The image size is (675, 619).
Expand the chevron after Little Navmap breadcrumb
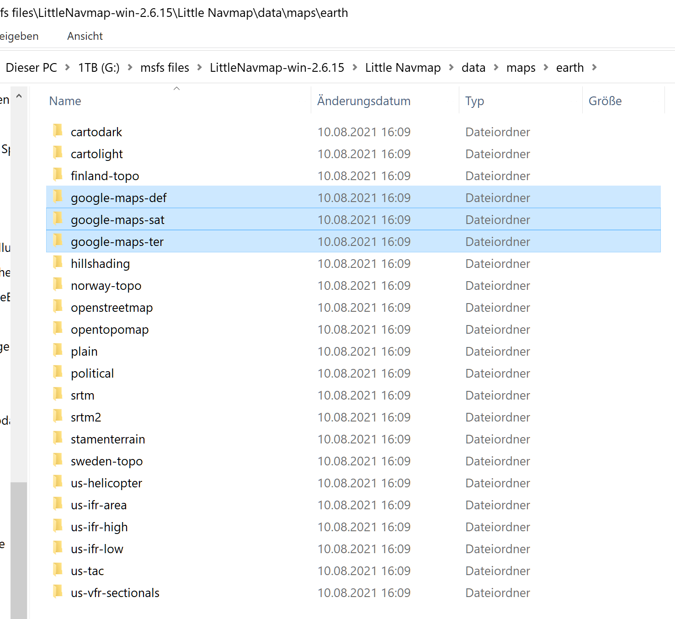(x=452, y=68)
